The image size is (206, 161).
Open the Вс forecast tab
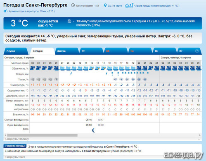pyautogui.click(x=140, y=51)
